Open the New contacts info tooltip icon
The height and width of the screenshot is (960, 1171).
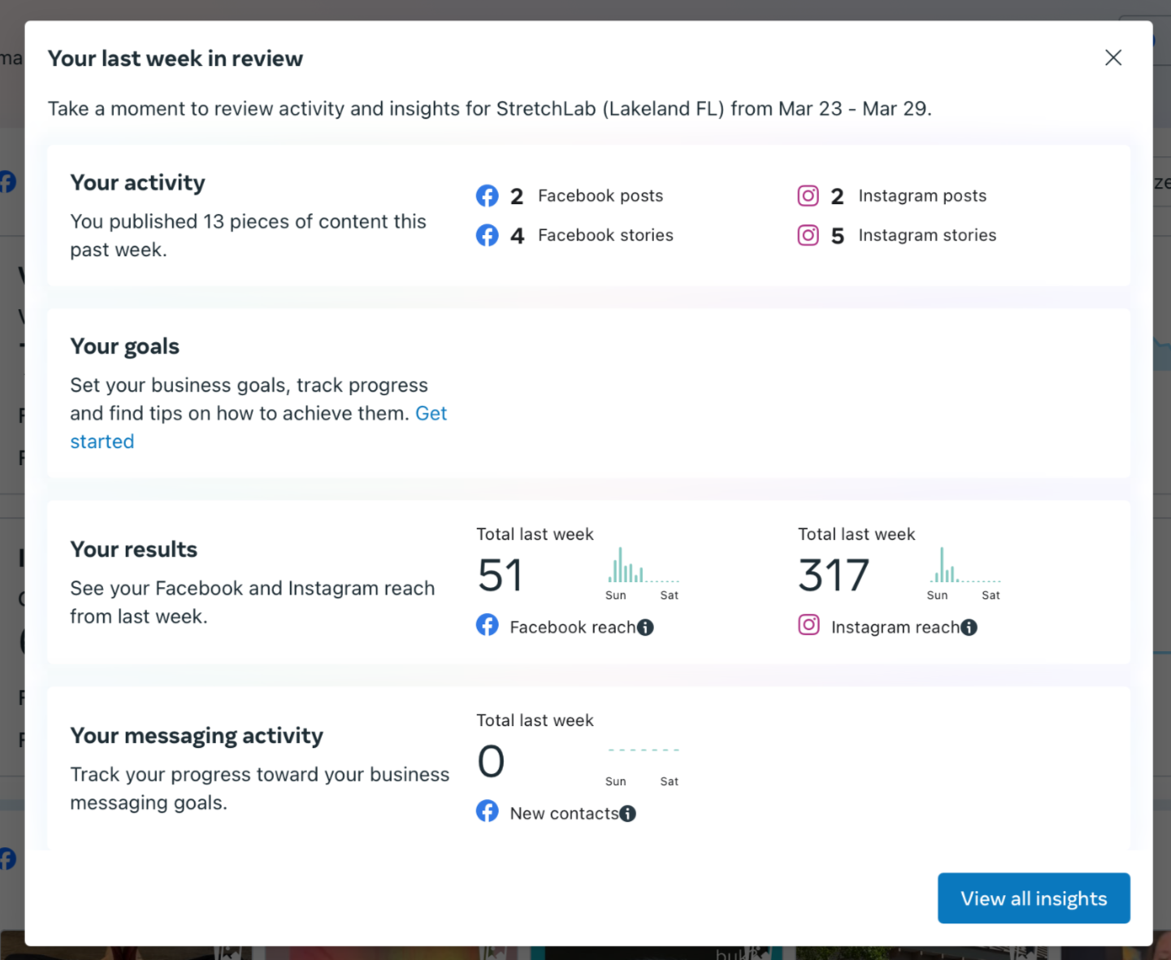(627, 814)
